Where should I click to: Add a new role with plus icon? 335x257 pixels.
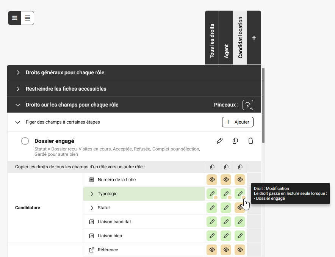(254, 38)
